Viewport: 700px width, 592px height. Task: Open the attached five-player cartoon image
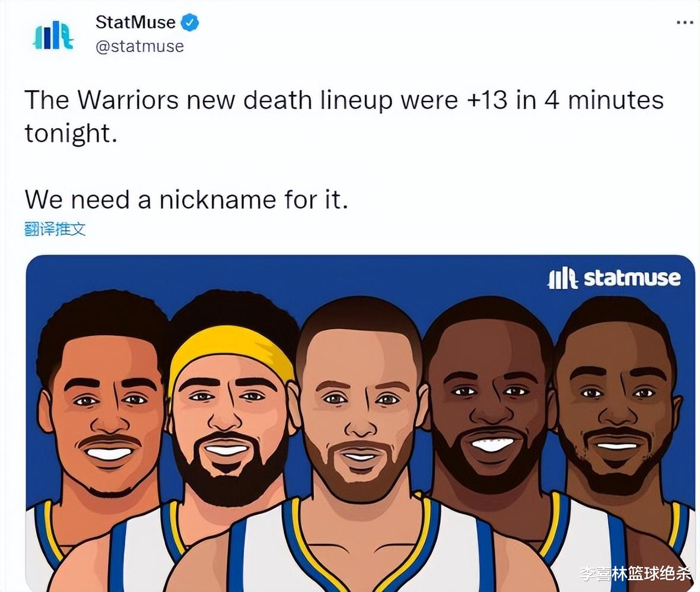pyautogui.click(x=360, y=423)
